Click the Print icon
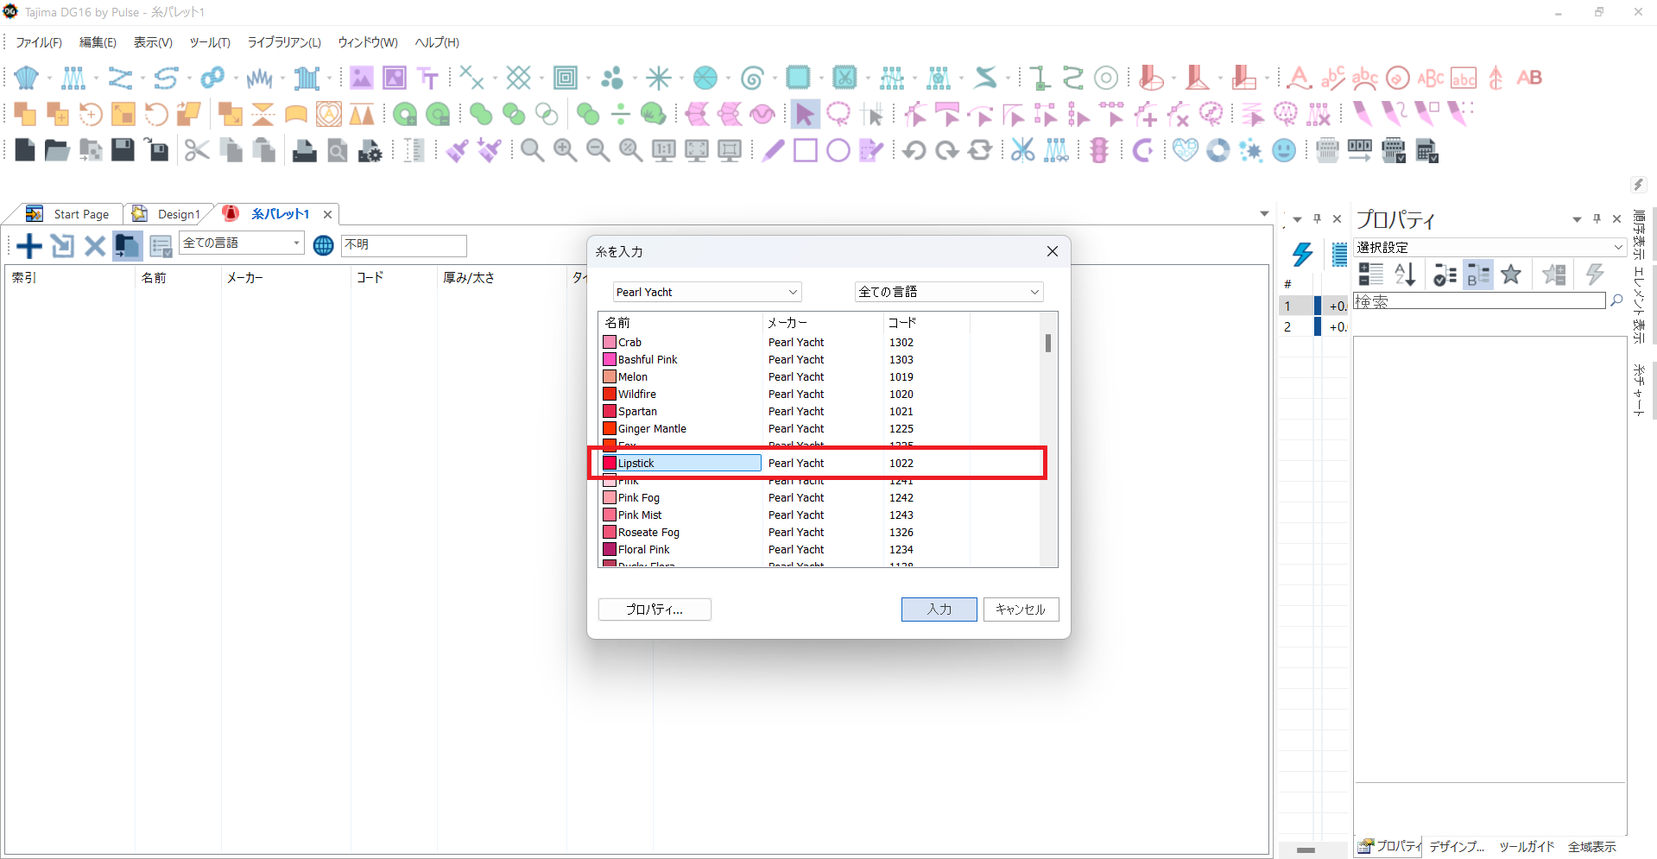 [304, 150]
